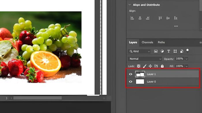Prevent artboard auto-nesting lock icon
The height and width of the screenshot is (113, 202).
[x=156, y=66]
